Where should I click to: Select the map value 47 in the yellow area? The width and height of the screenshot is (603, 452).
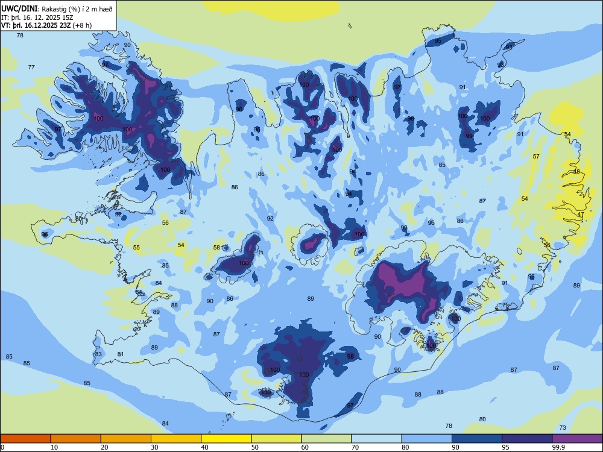pyautogui.click(x=581, y=215)
